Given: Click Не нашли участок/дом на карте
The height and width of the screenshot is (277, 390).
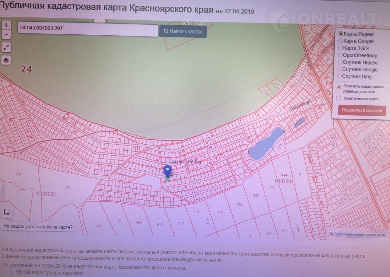Looking at the screenshot, I should click(x=38, y=227).
